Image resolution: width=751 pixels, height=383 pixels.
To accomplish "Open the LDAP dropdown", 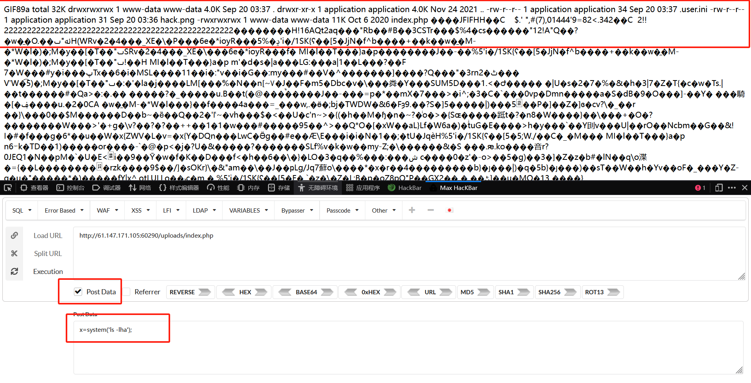I will [x=204, y=211].
